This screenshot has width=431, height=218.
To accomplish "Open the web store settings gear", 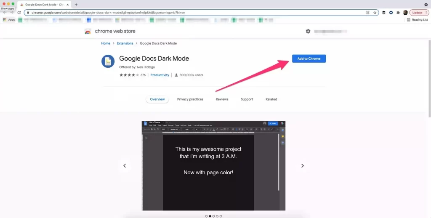I will pyautogui.click(x=308, y=31).
